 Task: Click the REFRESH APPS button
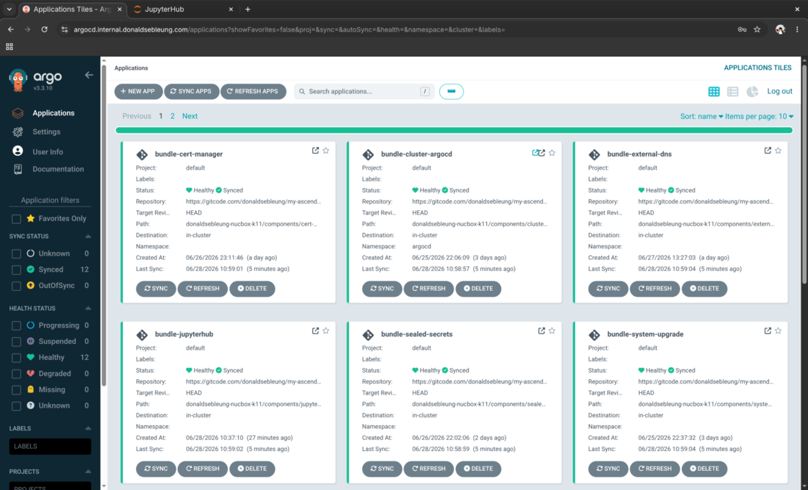point(253,91)
